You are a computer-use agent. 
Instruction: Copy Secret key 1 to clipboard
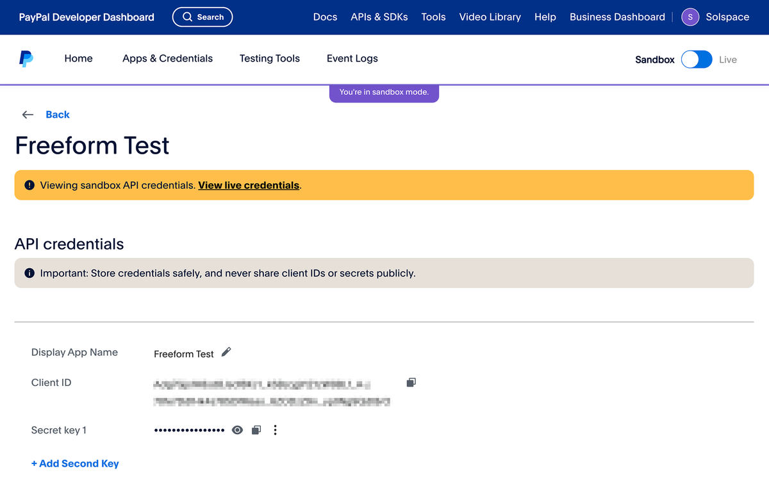pos(256,430)
